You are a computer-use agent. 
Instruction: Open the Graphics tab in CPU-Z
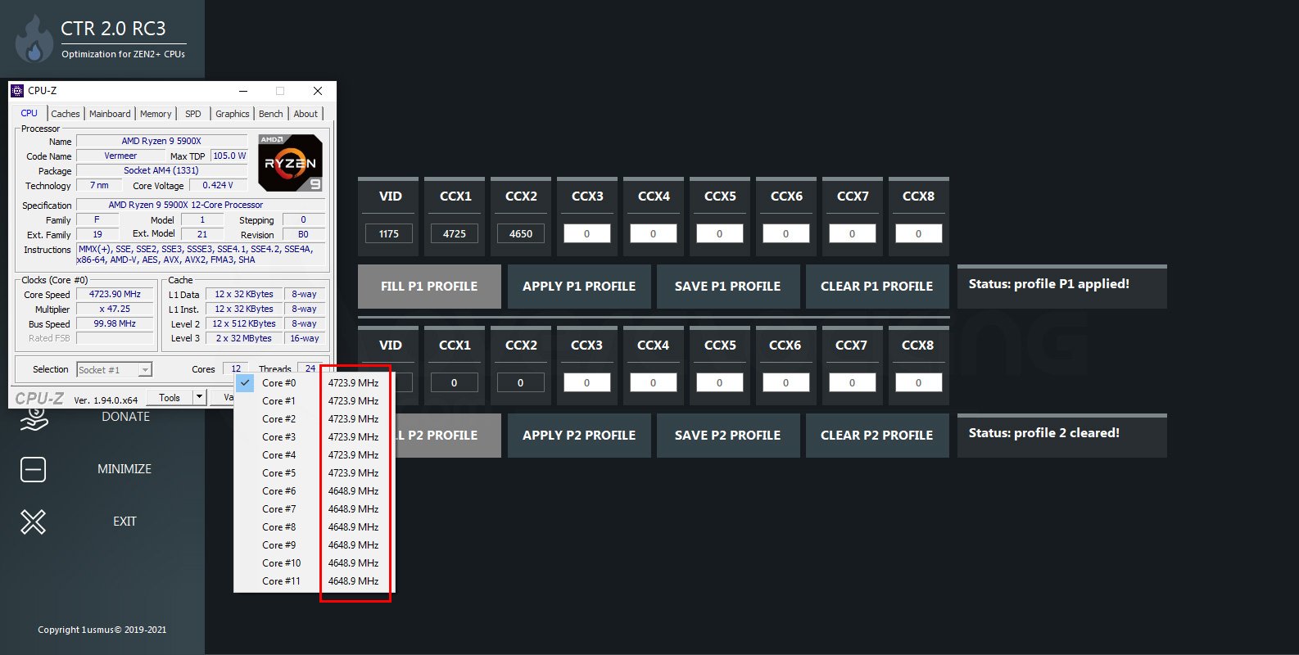[233, 114]
